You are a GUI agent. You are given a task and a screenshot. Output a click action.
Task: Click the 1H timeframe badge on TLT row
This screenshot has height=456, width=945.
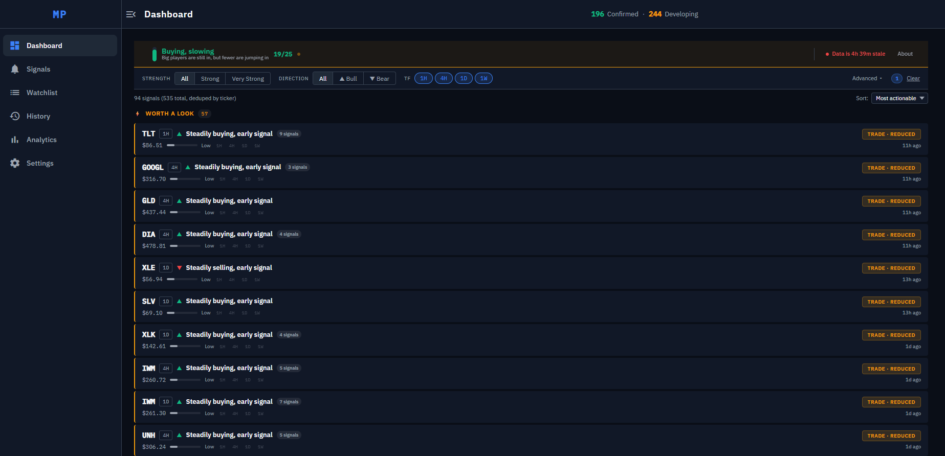pyautogui.click(x=166, y=134)
